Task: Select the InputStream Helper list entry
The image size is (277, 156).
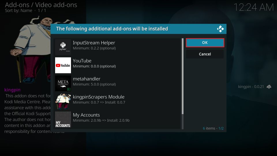Action: coord(117,47)
